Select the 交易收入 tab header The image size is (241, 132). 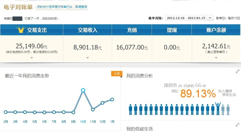(x=87, y=30)
